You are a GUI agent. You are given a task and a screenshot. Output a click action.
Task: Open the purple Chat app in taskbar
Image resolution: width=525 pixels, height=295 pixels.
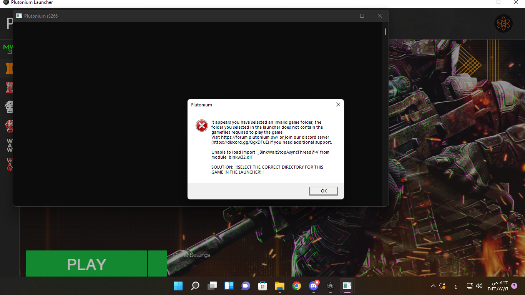tap(246, 286)
